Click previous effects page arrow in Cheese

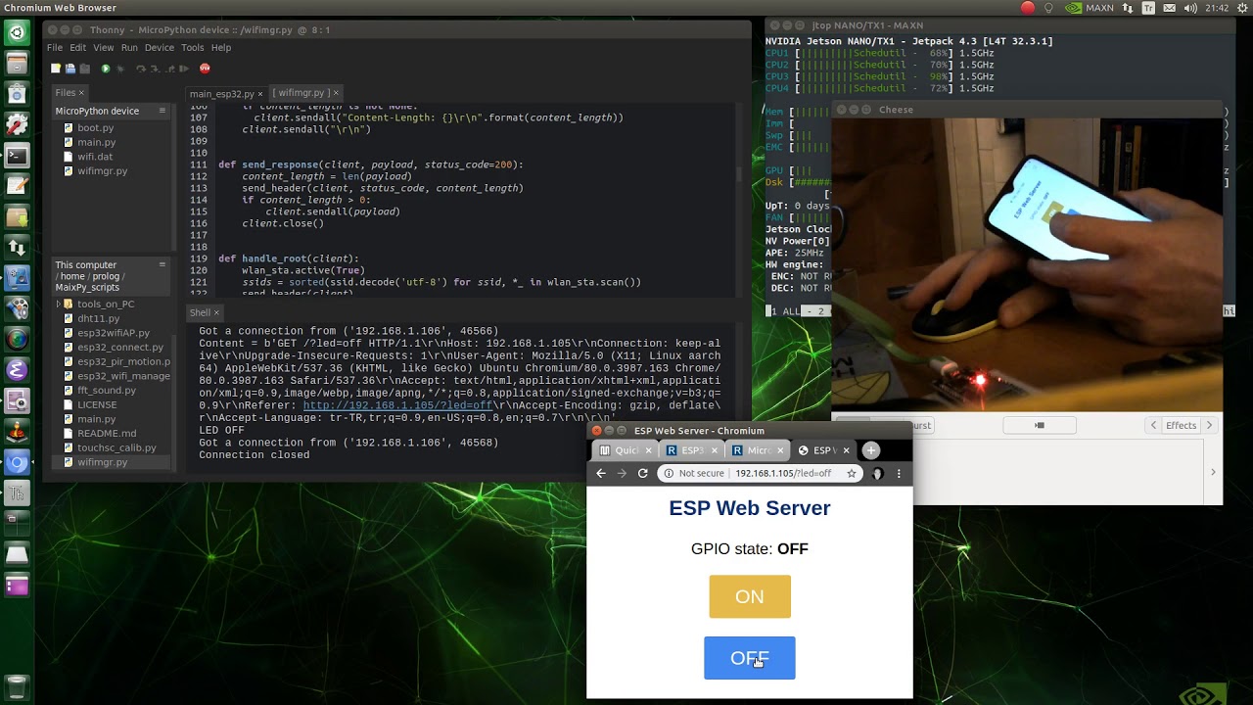click(x=1153, y=425)
